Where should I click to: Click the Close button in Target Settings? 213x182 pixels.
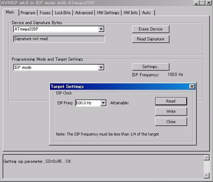click(171, 122)
